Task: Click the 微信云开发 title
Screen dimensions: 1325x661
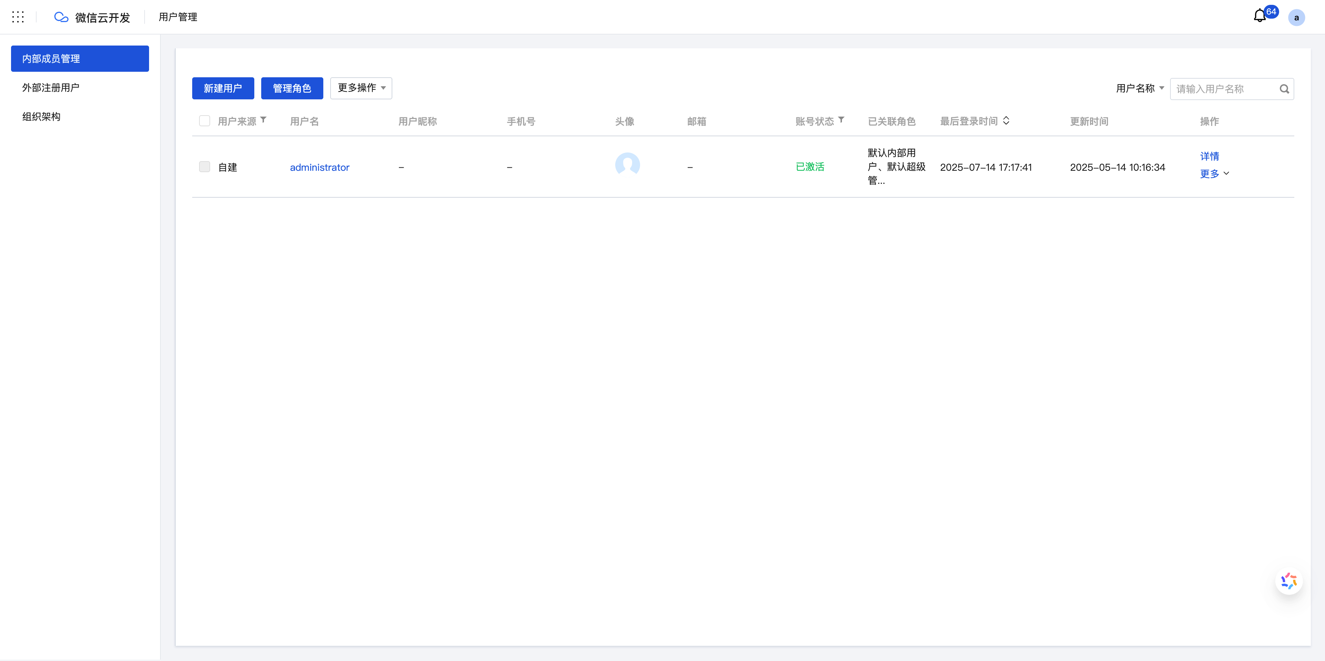Action: point(102,18)
